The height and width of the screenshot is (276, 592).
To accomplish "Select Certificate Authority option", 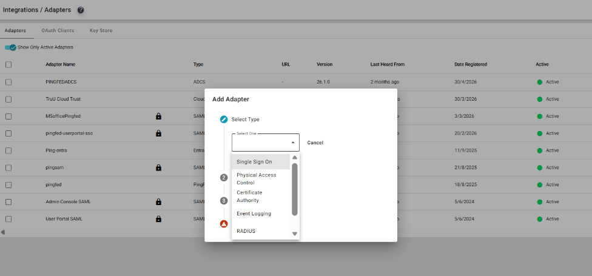I will tap(261, 197).
